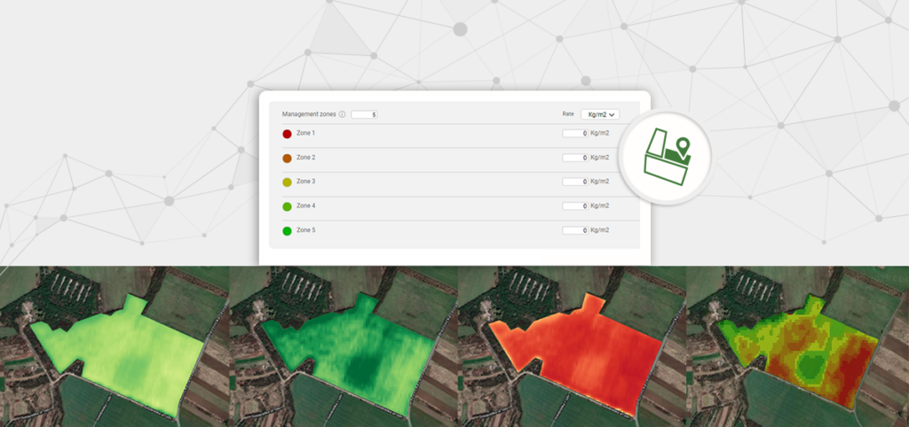Screen dimensions: 909x427
Task: Click the "Zone 4" label
Action: (x=305, y=206)
